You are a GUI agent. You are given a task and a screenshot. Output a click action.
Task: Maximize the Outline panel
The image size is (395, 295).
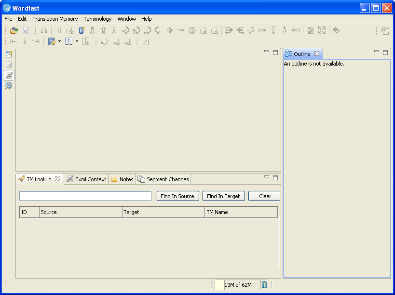point(385,53)
